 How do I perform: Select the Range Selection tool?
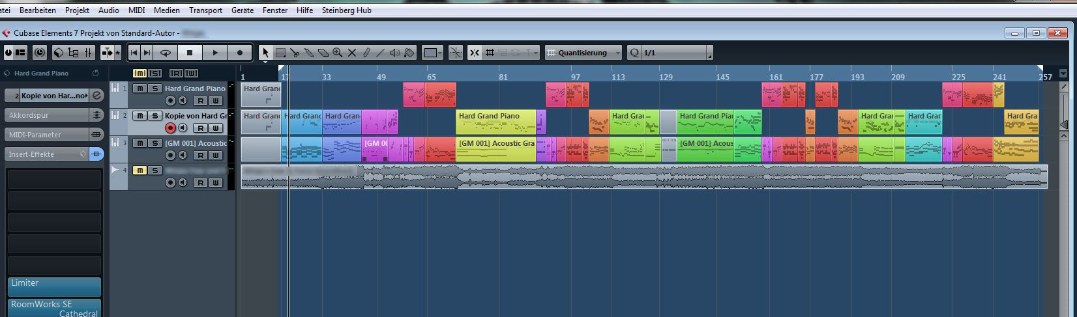coord(280,53)
